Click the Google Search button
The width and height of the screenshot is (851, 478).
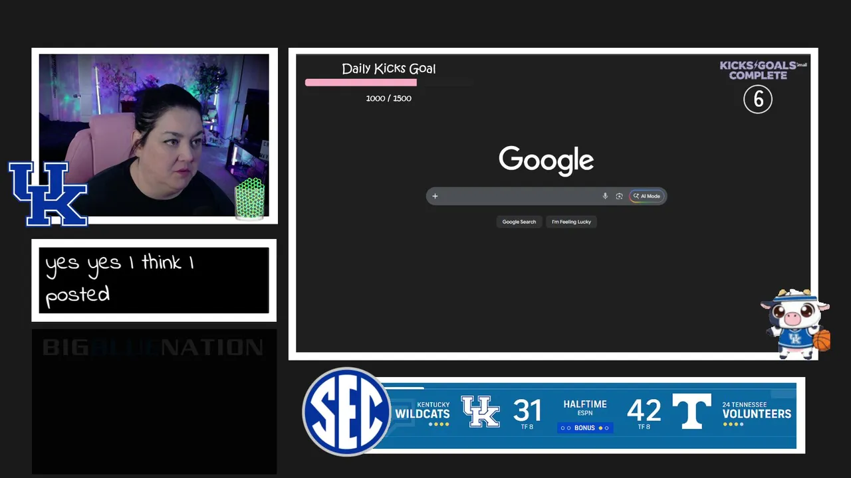519,222
